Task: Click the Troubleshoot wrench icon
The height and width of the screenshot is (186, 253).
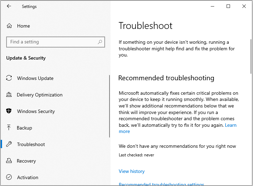Action: click(x=9, y=144)
